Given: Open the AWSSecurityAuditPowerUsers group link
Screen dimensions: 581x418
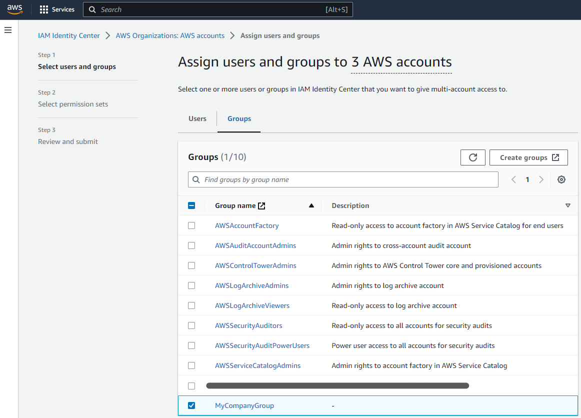Looking at the screenshot, I should (x=262, y=345).
